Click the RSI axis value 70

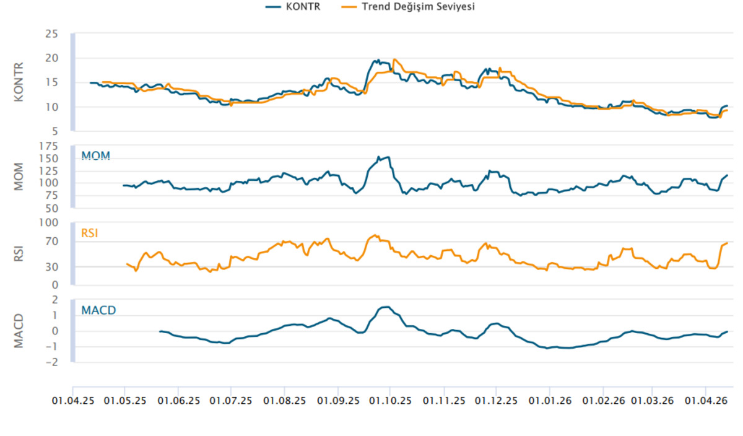tap(51, 242)
